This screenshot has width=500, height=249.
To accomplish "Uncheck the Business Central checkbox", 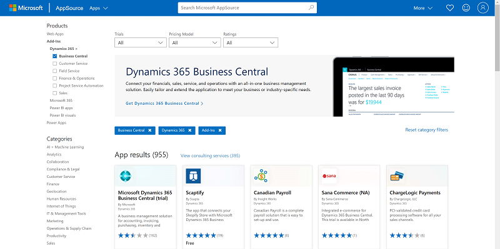I will pyautogui.click(x=54, y=56).
